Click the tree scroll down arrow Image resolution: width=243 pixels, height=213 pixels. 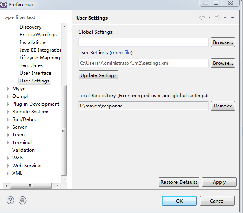point(64,179)
